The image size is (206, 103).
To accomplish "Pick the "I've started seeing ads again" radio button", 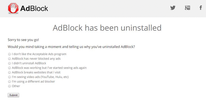I will coord(9,68).
